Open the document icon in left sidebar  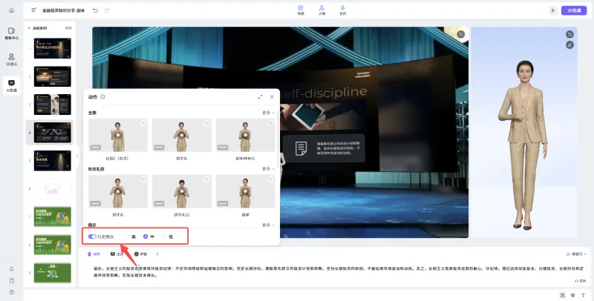pyautogui.click(x=12, y=280)
